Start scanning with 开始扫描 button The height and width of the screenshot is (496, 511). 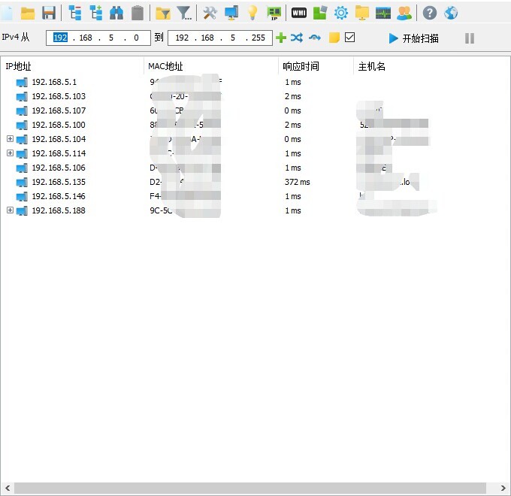(x=414, y=38)
